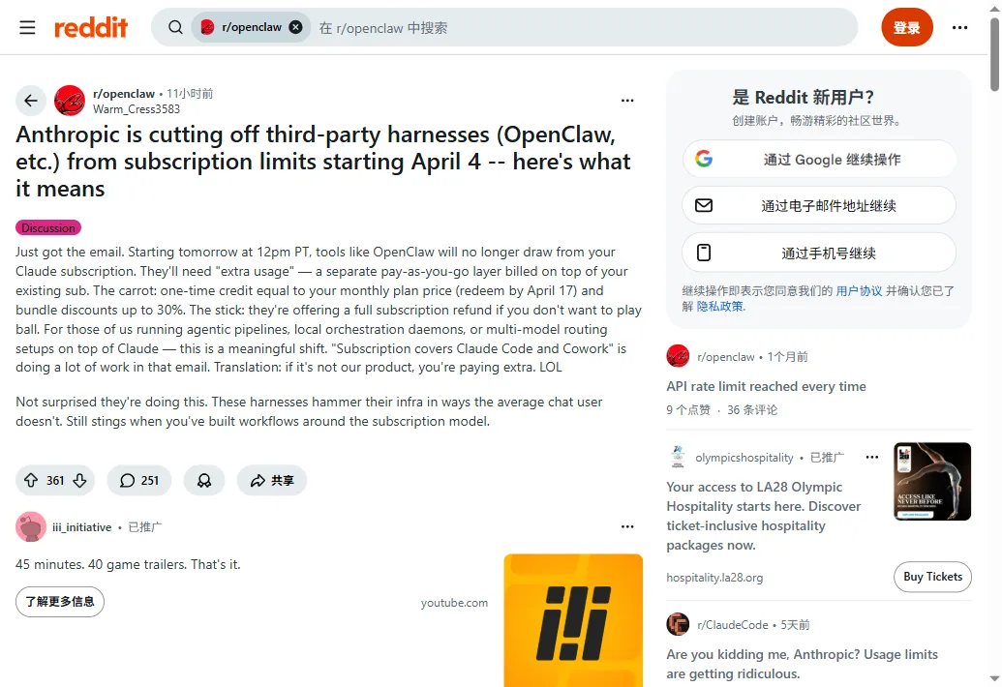Click the Buy Tickets button
Image resolution: width=1002 pixels, height=687 pixels.
coord(932,577)
